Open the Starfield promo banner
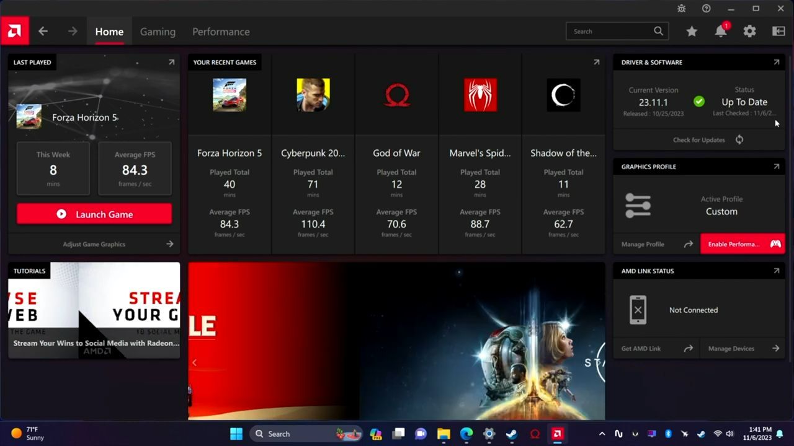This screenshot has height=446, width=794. point(396,341)
